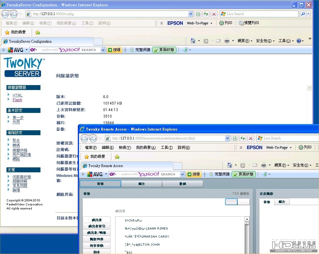The width and height of the screenshot is (319, 254).
Task: Click 頁面狀態 page status in Configuration window
Action: (x=164, y=50)
